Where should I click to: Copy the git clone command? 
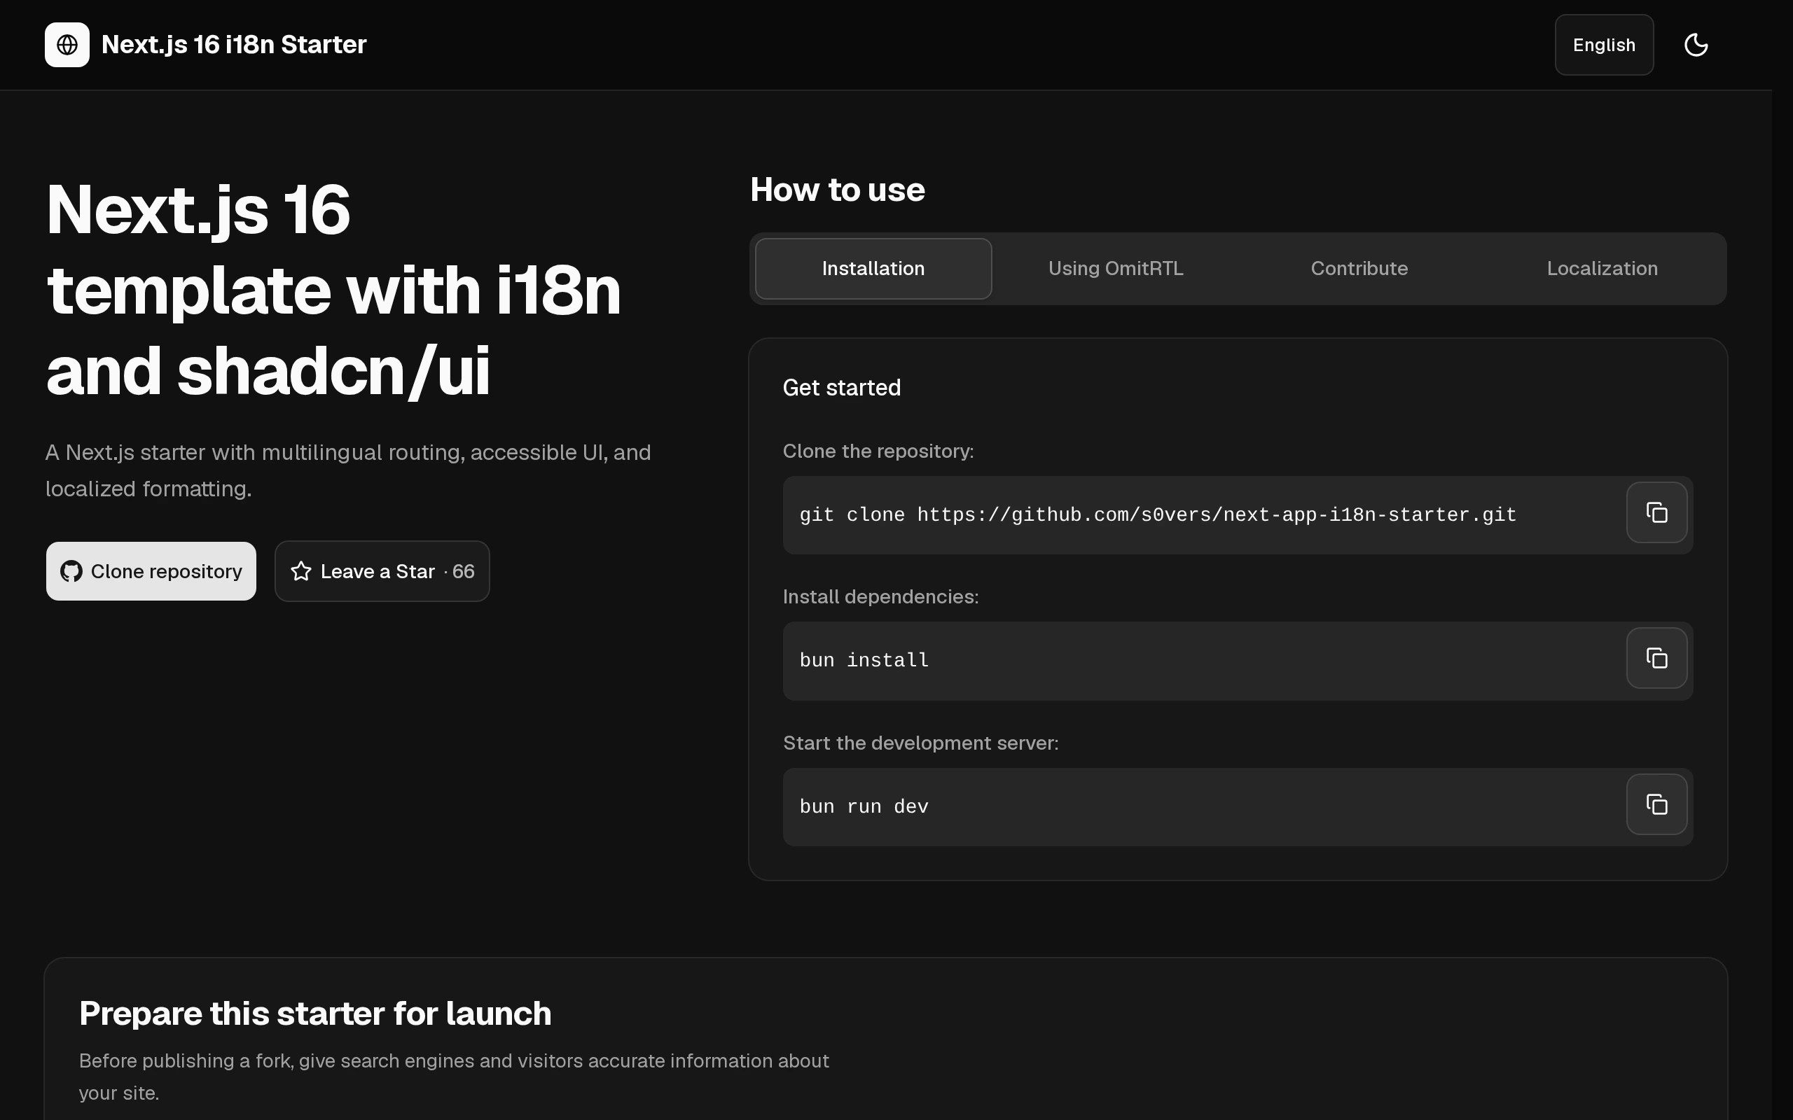point(1656,512)
